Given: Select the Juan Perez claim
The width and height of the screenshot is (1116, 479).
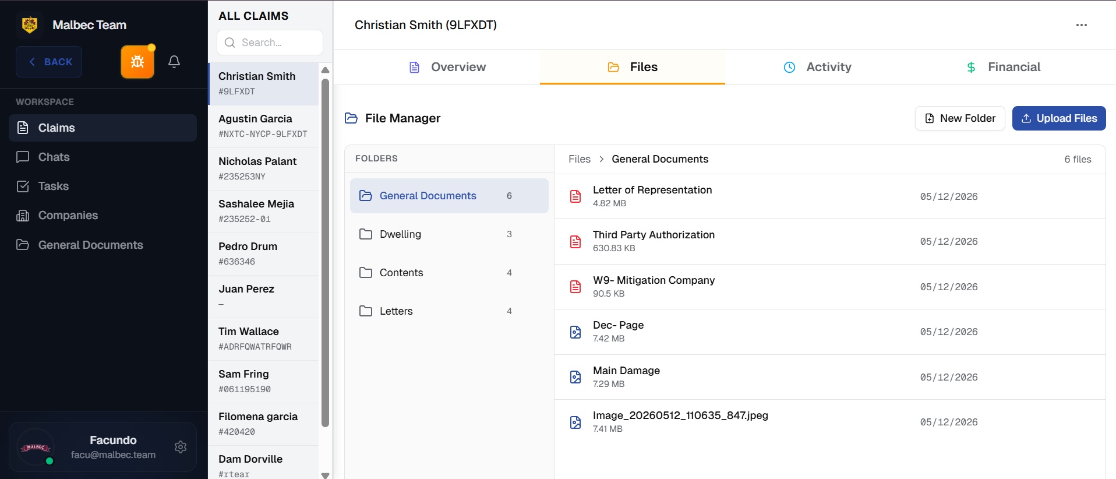Looking at the screenshot, I should 264,297.
